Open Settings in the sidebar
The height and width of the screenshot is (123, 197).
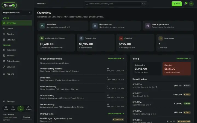17,101
